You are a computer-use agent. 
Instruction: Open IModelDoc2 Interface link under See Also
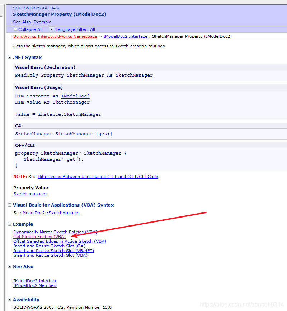pos(35,281)
